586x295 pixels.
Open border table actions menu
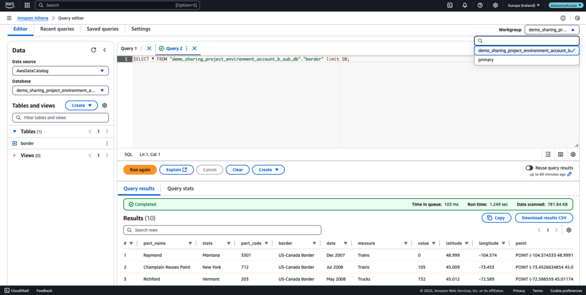(107, 143)
